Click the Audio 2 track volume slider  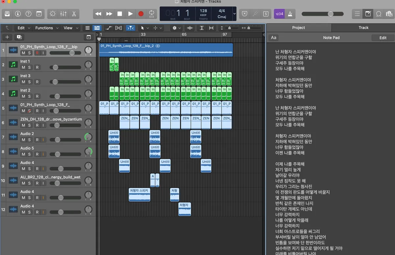65,140
